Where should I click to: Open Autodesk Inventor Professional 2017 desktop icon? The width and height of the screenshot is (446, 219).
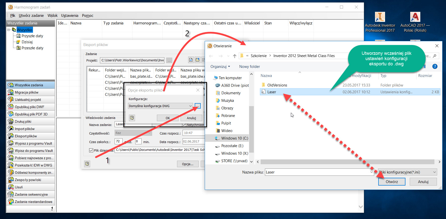pyautogui.click(x=380, y=18)
